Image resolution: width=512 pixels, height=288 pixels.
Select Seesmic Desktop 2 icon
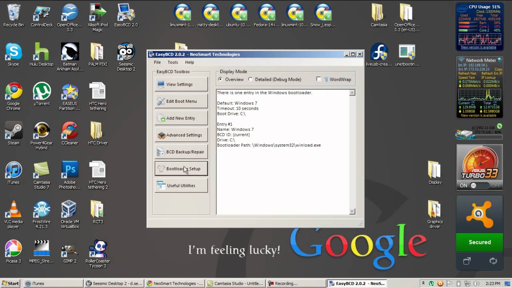[126, 57]
